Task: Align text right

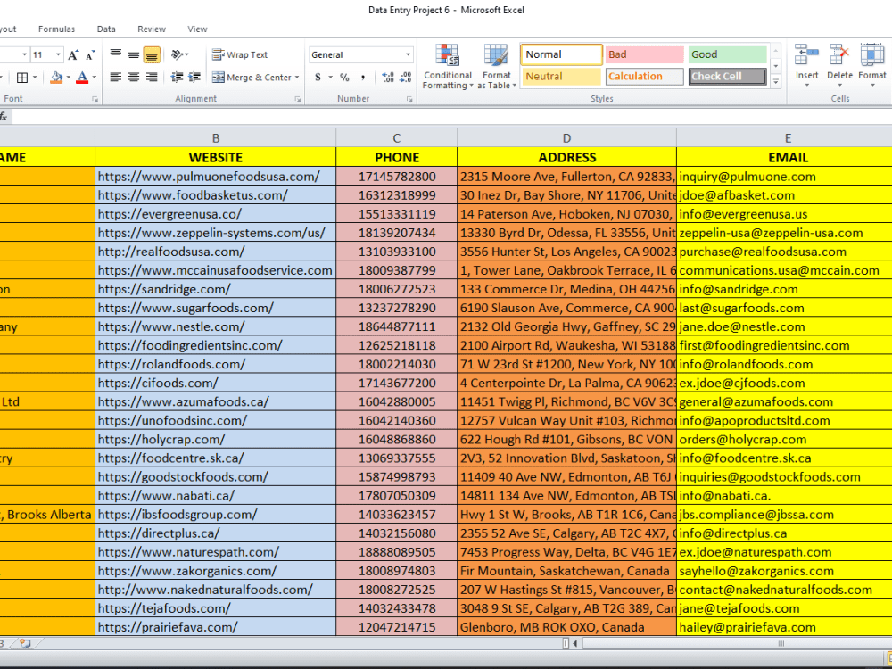Action: tap(152, 78)
